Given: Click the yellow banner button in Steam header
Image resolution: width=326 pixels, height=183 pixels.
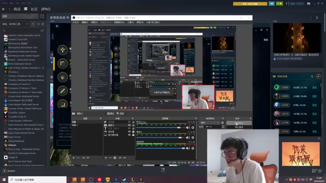Looking at the screenshot, I should tap(250, 4).
